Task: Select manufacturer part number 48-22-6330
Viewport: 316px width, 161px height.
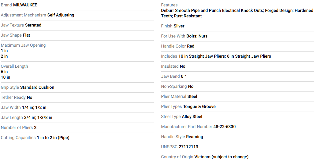Action: click(x=225, y=127)
